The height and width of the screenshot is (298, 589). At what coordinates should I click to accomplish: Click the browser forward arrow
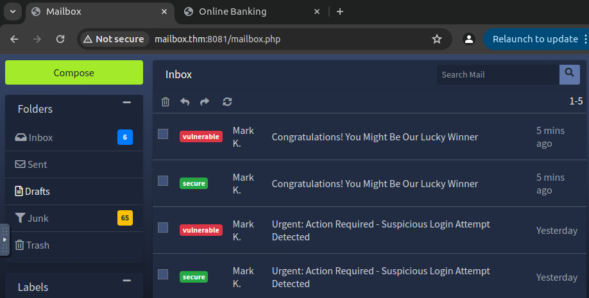(37, 39)
